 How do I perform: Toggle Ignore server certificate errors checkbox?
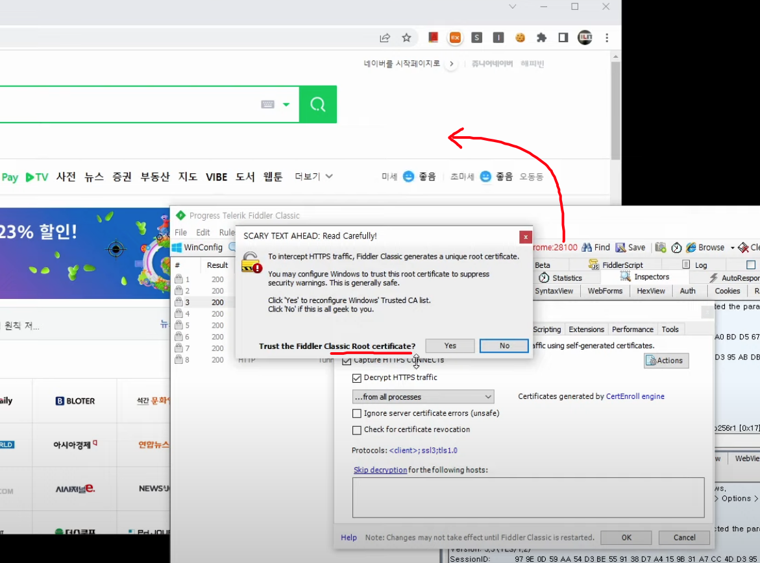357,413
